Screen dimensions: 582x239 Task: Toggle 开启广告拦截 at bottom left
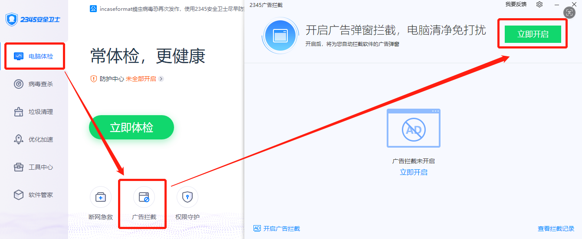(276, 229)
